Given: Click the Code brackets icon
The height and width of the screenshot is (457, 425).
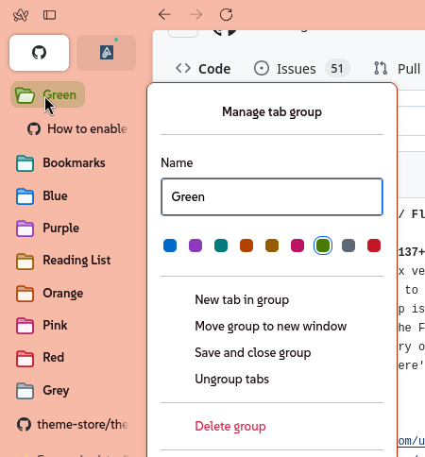Looking at the screenshot, I should 183,68.
